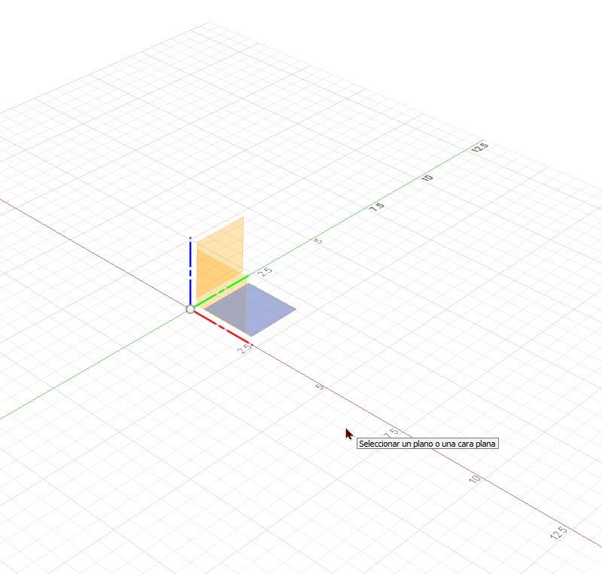Select the blue horizontal origin plane
Image resolution: width=602 pixels, height=574 pixels.
(x=251, y=310)
